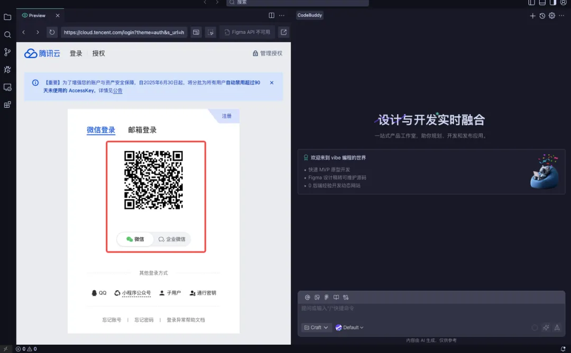The width and height of the screenshot is (571, 353).
Task: Open the Craft mode dropdown
Action: point(316,328)
